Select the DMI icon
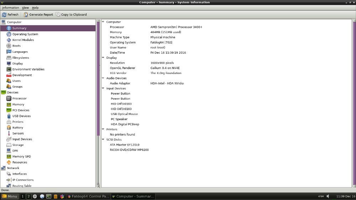 pyautogui.click(x=9, y=151)
